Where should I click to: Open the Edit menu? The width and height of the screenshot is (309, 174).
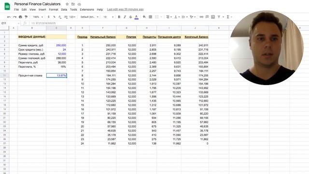tap(24, 10)
